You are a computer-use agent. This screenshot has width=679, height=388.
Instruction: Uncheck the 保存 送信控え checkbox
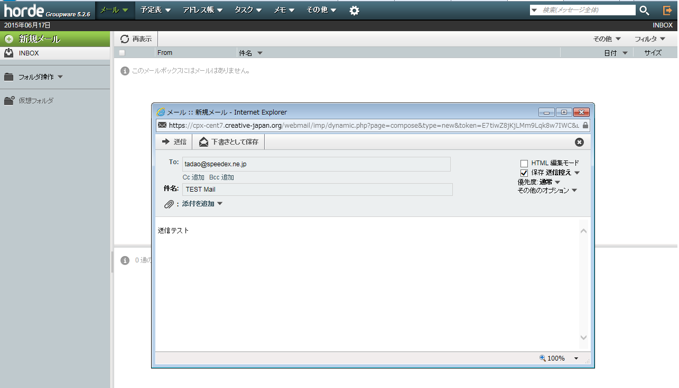pyautogui.click(x=524, y=173)
